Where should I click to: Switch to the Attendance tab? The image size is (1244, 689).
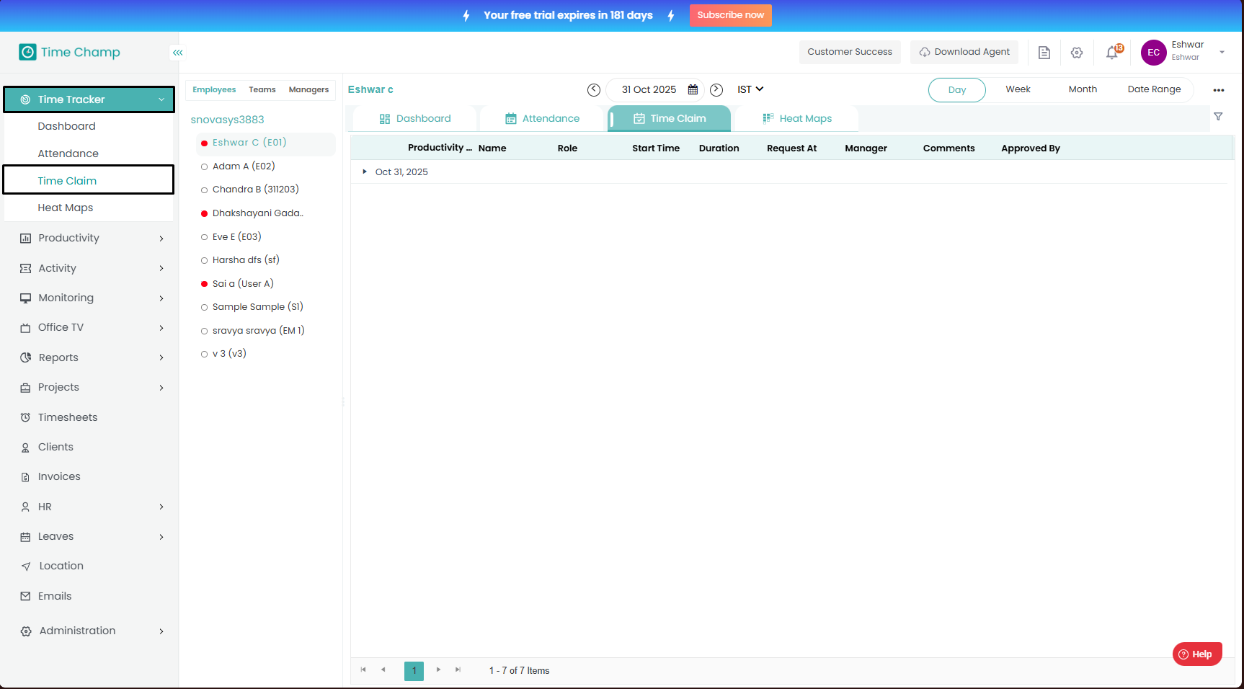[543, 119]
